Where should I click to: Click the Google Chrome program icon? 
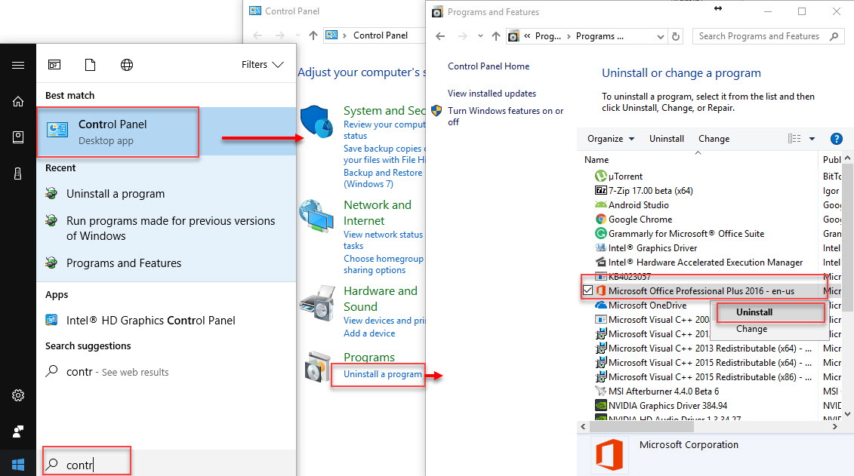601,220
